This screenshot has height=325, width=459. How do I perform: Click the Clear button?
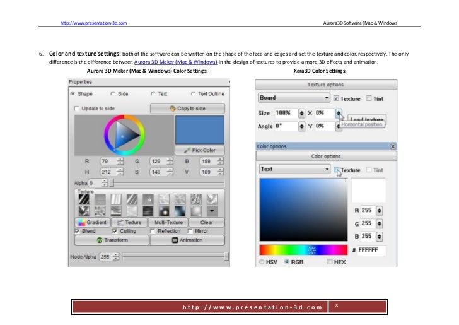207,222
